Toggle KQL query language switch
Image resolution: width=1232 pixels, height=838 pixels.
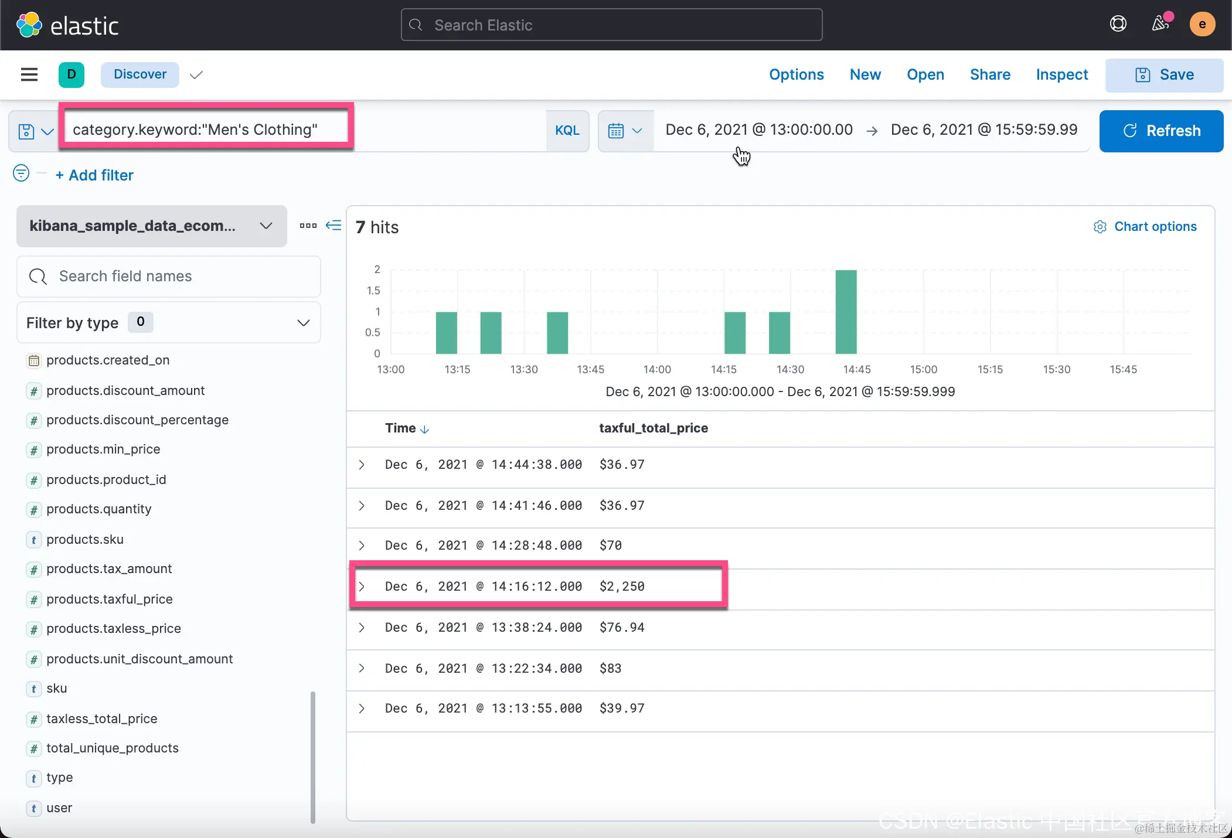[567, 131]
